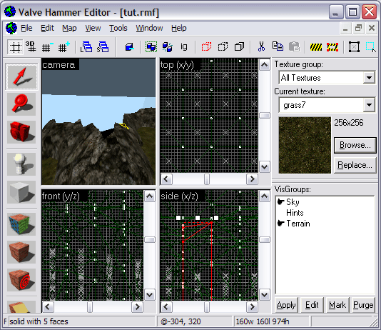Click show all VisGroups icon
Image resolution: width=381 pixels, height=330 pixels.
click(239, 47)
